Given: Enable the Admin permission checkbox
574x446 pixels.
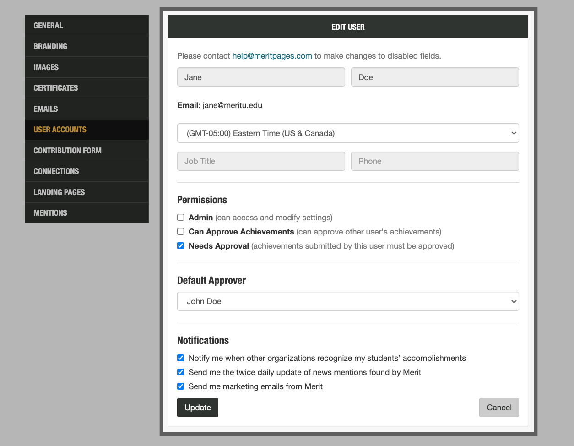Looking at the screenshot, I should 181,218.
